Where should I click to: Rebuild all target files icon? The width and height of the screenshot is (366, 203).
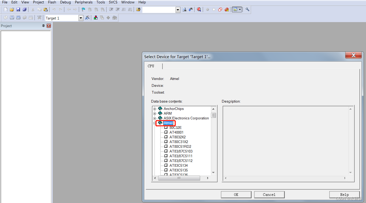(18, 18)
